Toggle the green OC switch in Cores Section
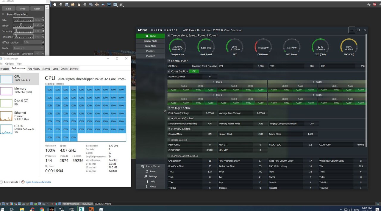Image resolution: width=381 pixels, height=211 pixels. point(194,71)
